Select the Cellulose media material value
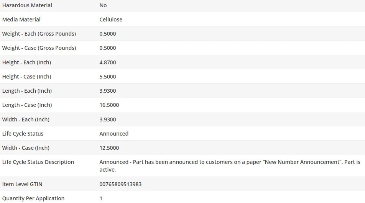 pyautogui.click(x=111, y=20)
